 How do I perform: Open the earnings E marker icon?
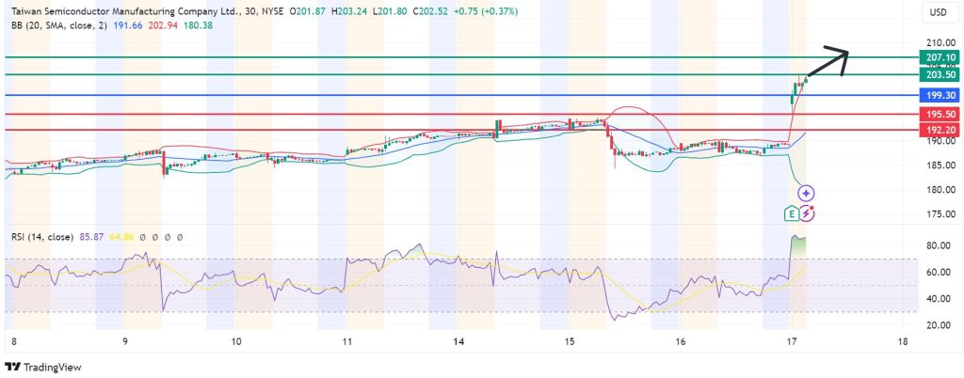tap(791, 214)
